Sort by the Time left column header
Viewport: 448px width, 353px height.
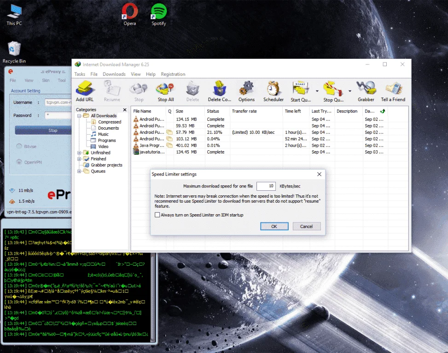[296, 111]
